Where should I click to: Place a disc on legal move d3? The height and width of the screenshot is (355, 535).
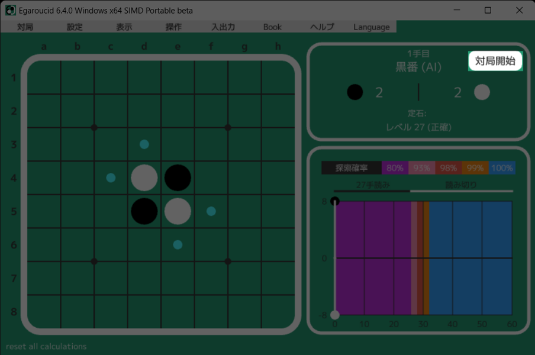point(144,144)
